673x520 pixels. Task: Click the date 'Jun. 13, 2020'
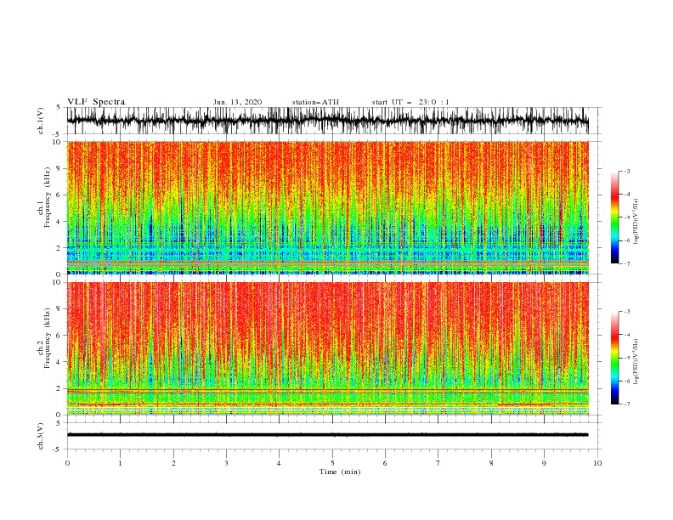tap(237, 102)
